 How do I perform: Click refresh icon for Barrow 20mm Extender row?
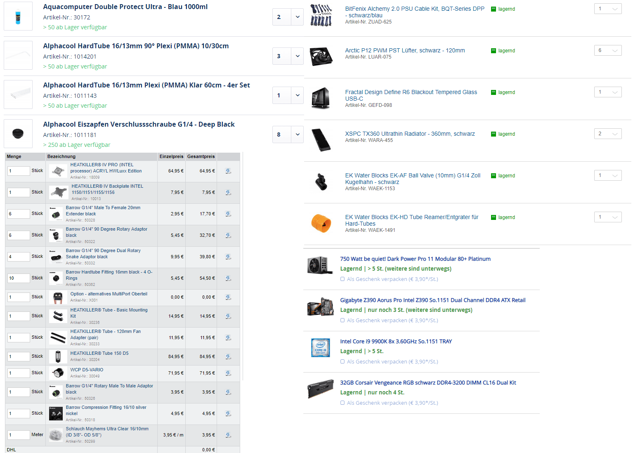pos(228,214)
